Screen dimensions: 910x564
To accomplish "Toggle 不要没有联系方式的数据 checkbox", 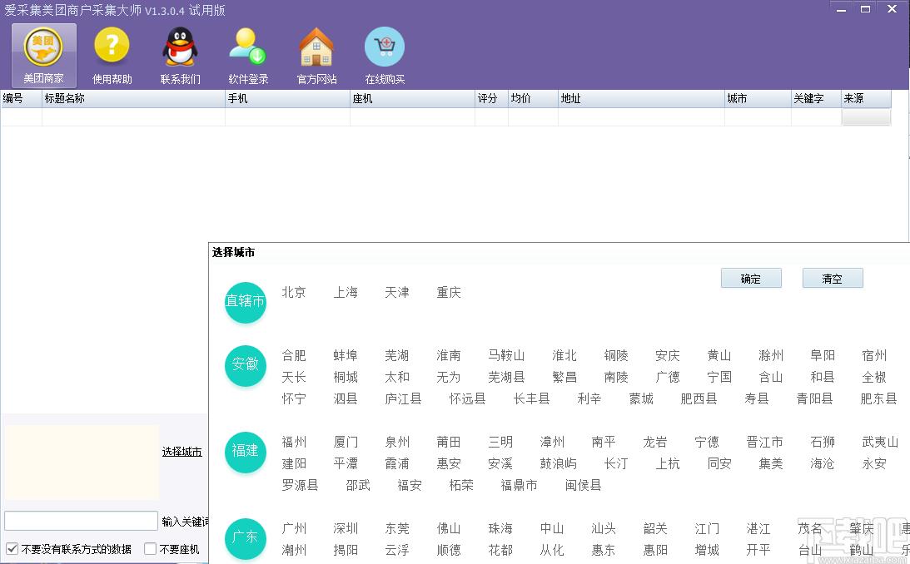I will coord(12,548).
